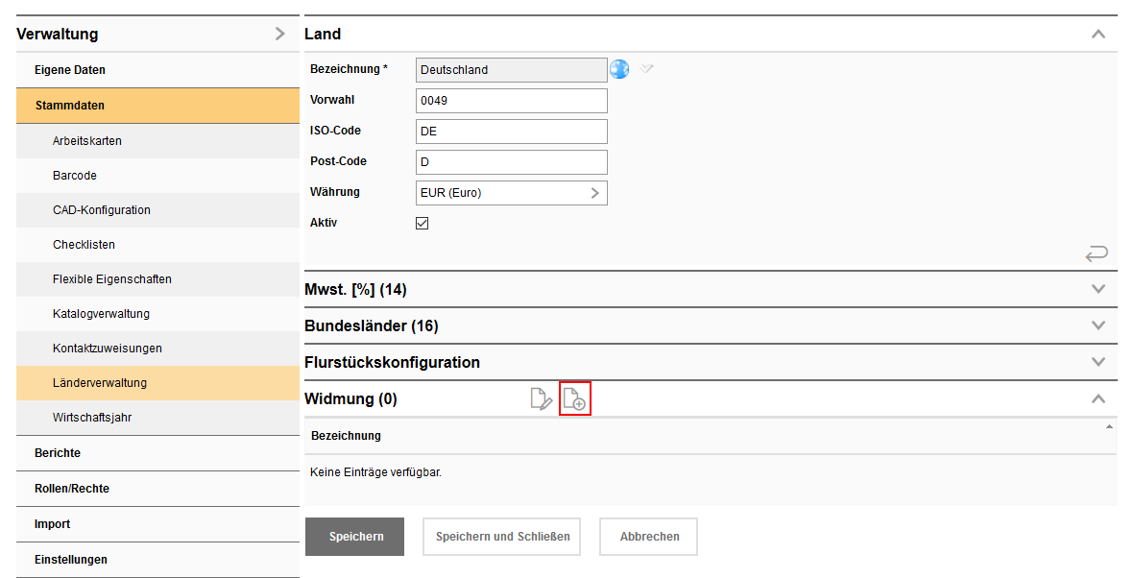Expand the Bundesländer (16) section
The image size is (1135, 578).
(1099, 325)
